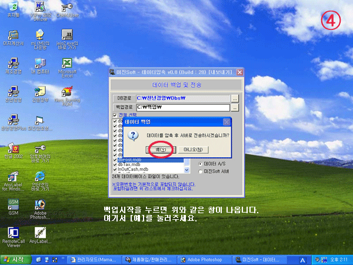Select the jejo2.exe shortcut icon
This screenshot has height=265, width=353.
(x=67, y=39)
